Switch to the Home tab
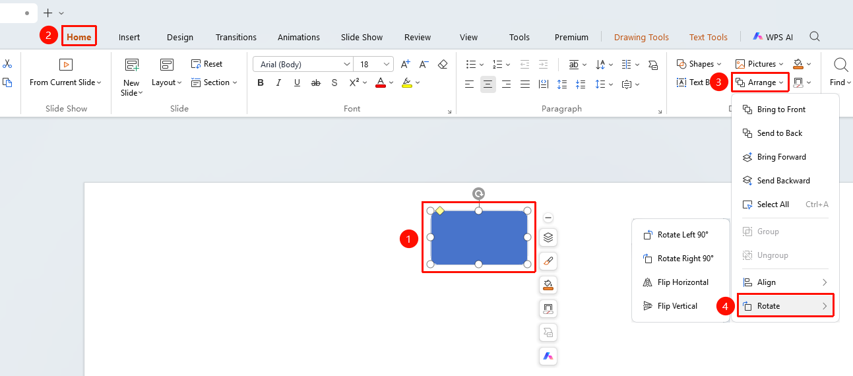The height and width of the screenshot is (376, 853). tap(79, 37)
